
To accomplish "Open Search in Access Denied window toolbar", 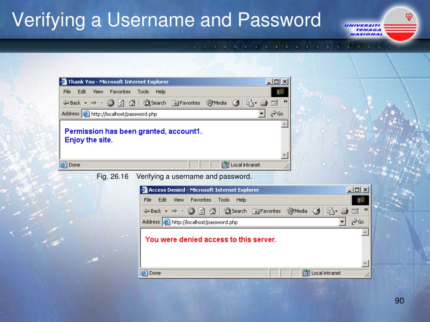I will coord(235,211).
